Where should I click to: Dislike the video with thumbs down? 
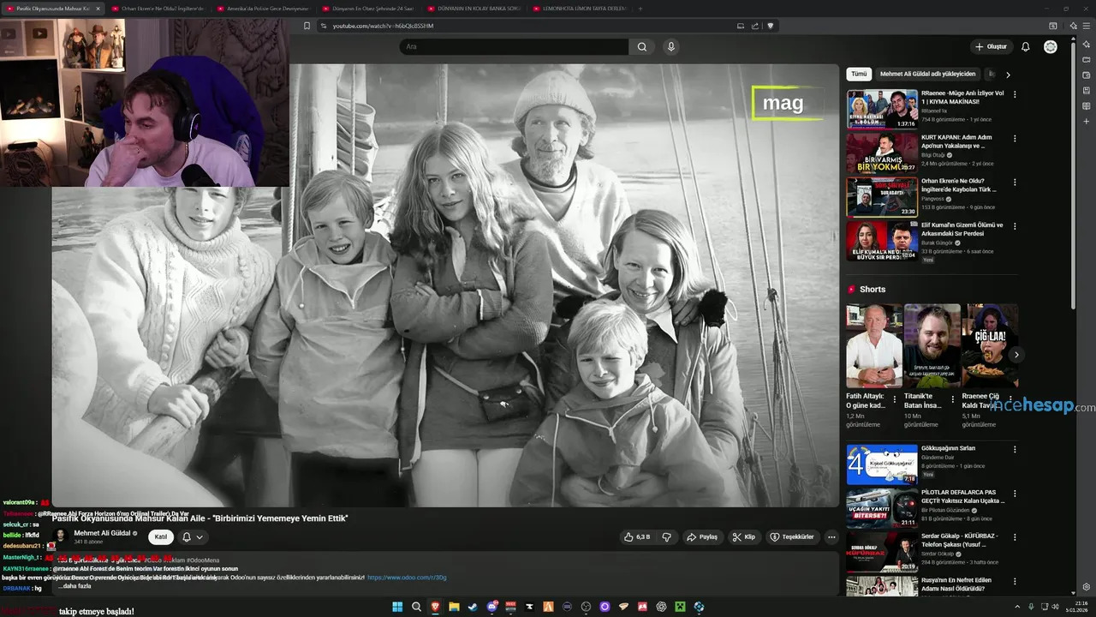[667, 537]
